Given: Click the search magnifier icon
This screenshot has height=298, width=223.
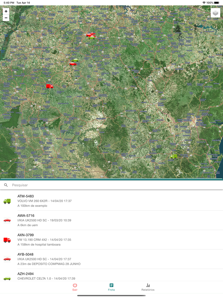Looking at the screenshot, I should click(x=6, y=185).
